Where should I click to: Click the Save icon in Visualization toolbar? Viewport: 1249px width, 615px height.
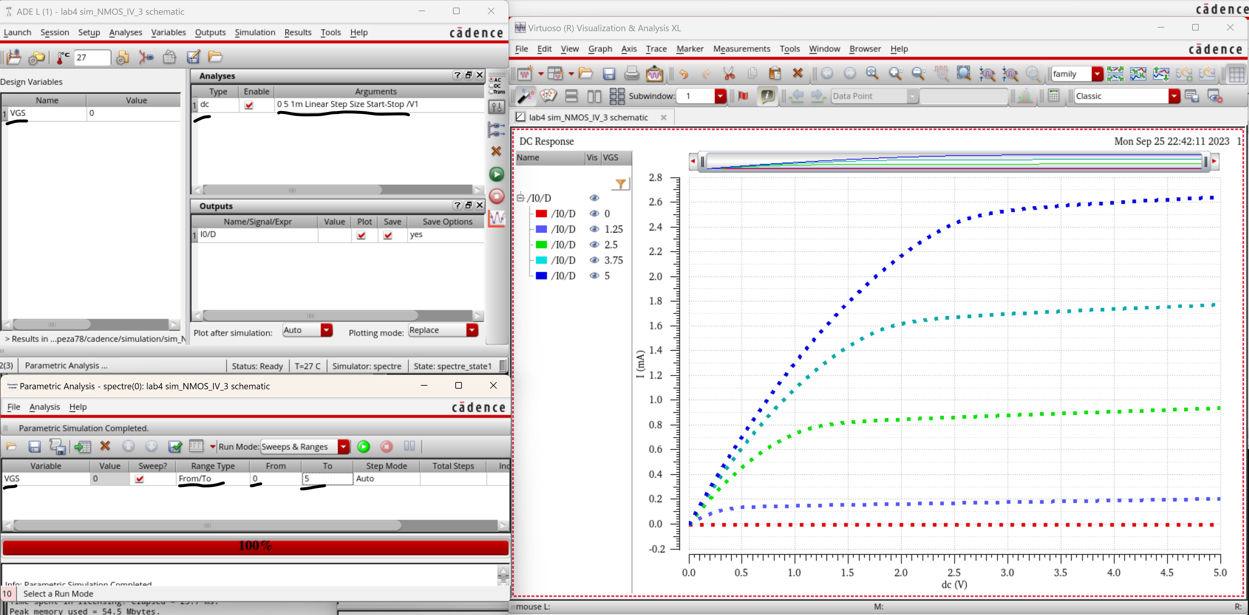point(608,74)
